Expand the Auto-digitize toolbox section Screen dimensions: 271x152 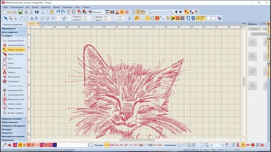point(14,32)
